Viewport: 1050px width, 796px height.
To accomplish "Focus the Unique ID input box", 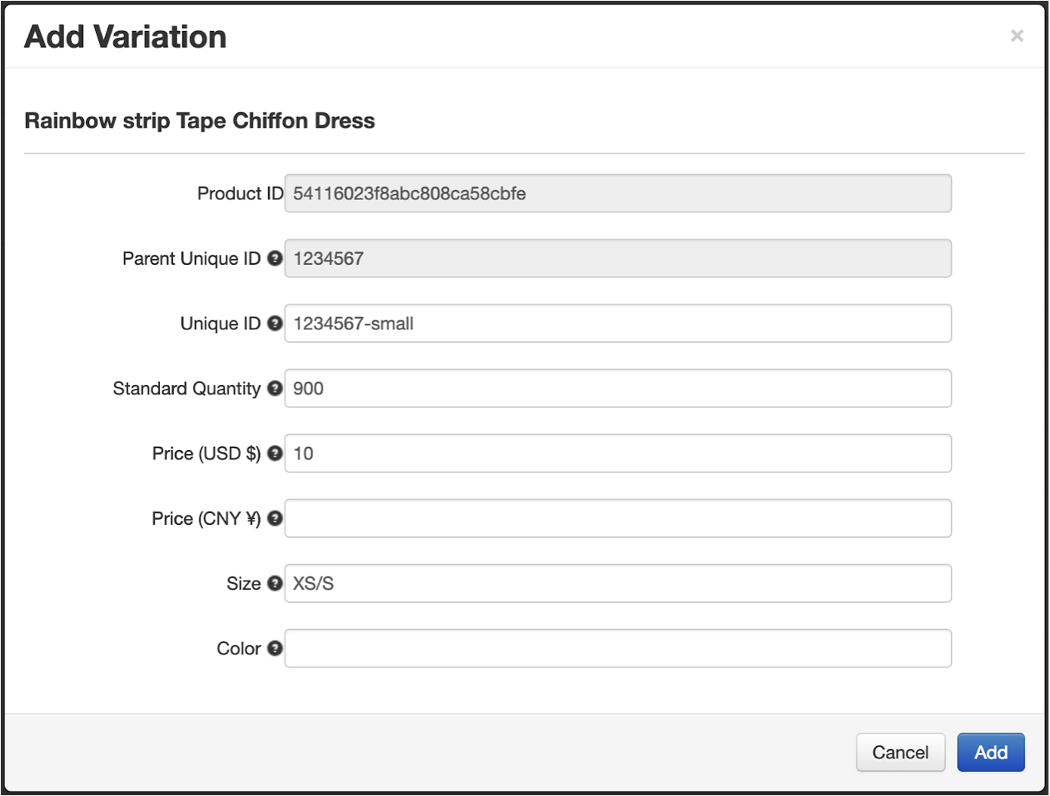I will pyautogui.click(x=617, y=323).
